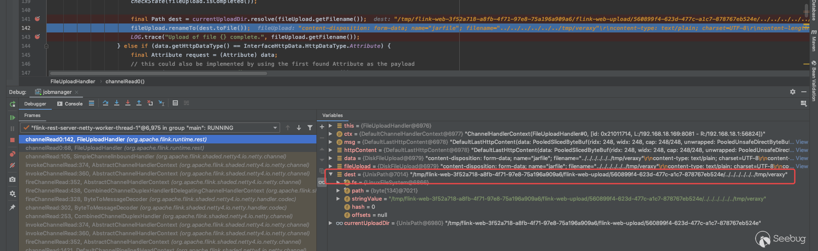
Task: Toggle Mute Breakpoints icon
Action: point(12,165)
